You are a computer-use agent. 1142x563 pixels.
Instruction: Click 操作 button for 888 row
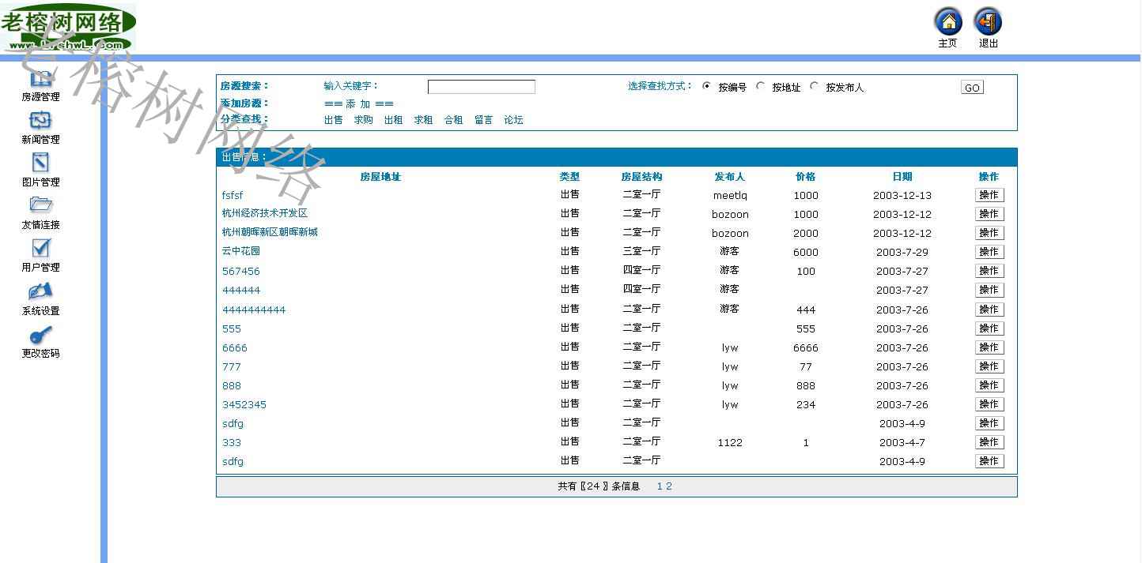pos(989,385)
